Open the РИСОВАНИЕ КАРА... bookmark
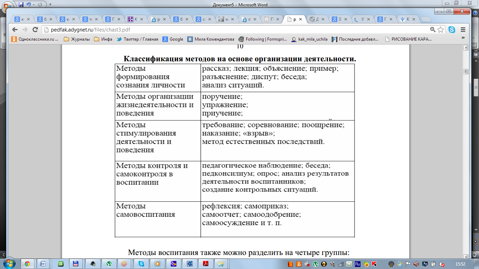Screen dimensions: 479x269 (x=409, y=39)
